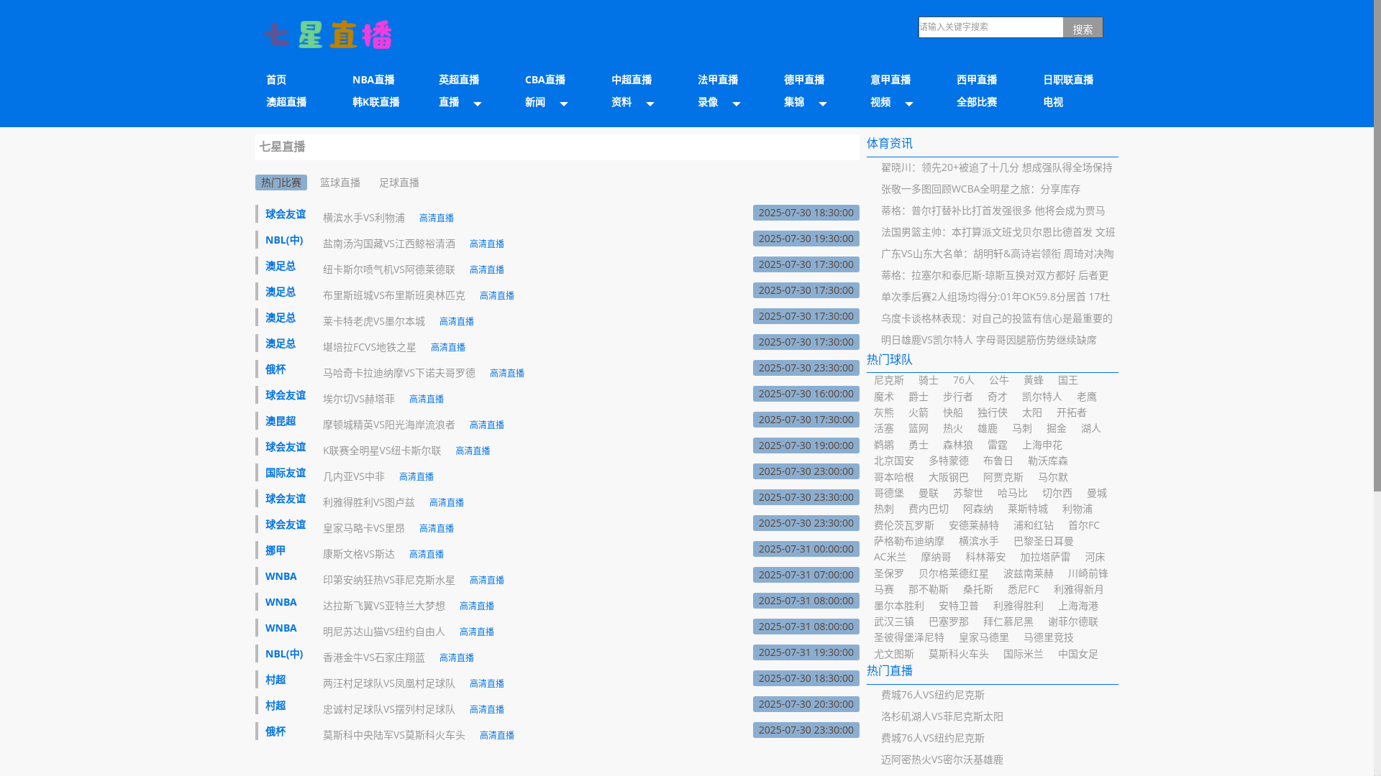Screen dimensions: 1381x776
Task: Switch to the 篮球直播 tab
Action: [x=340, y=183]
